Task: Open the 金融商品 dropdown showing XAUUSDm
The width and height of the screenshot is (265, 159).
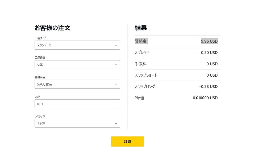Action: click(x=77, y=84)
